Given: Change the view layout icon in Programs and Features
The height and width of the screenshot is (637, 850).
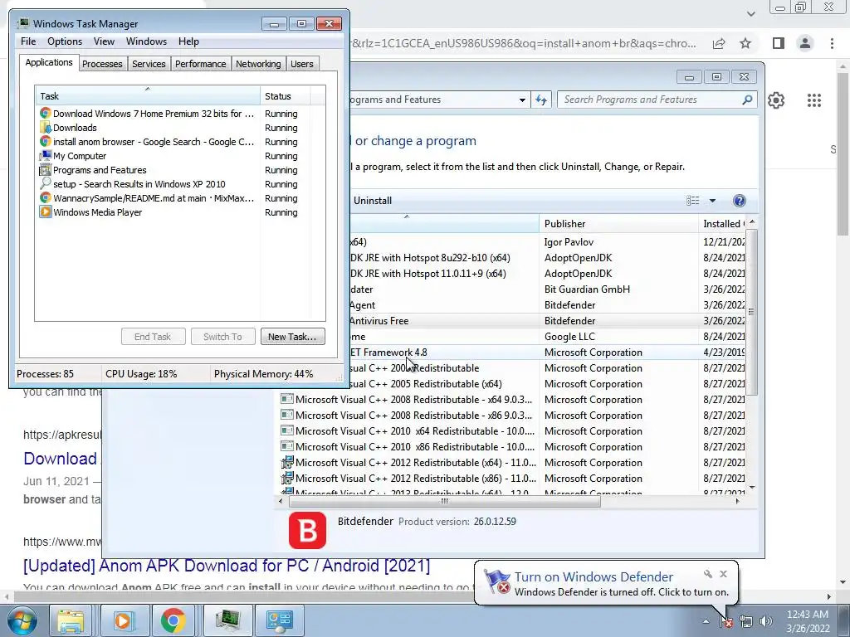Looking at the screenshot, I should [693, 201].
